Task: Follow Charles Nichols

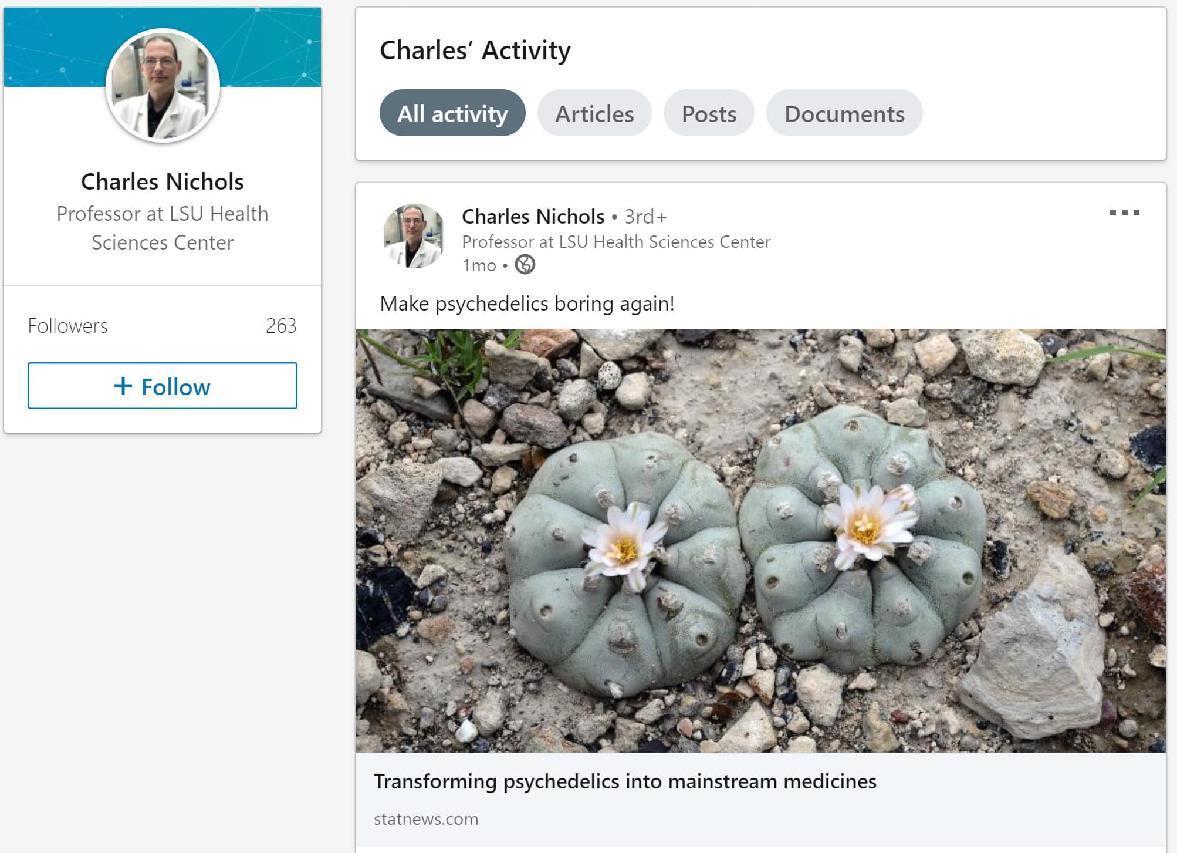Action: click(163, 386)
